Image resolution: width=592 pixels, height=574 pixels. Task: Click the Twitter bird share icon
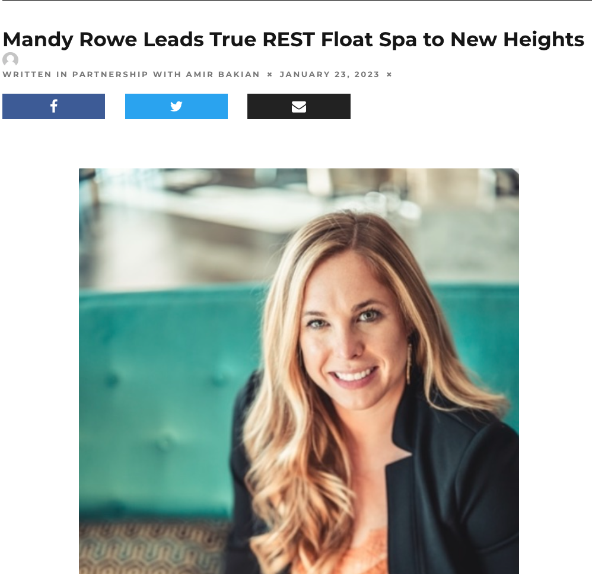point(176,106)
